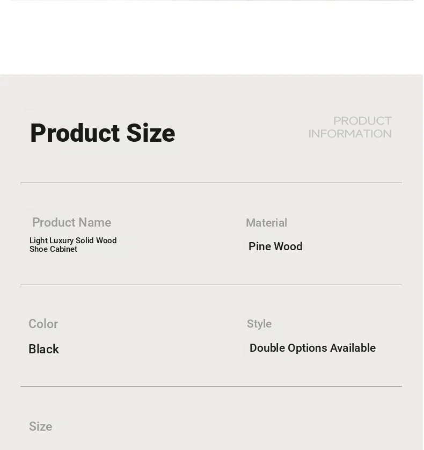Click the word PRODUCT in gray caption

tap(362, 121)
